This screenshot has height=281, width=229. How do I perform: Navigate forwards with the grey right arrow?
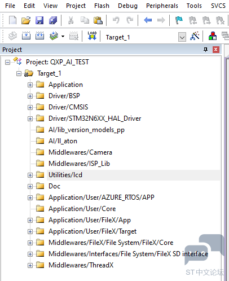(x=161, y=20)
